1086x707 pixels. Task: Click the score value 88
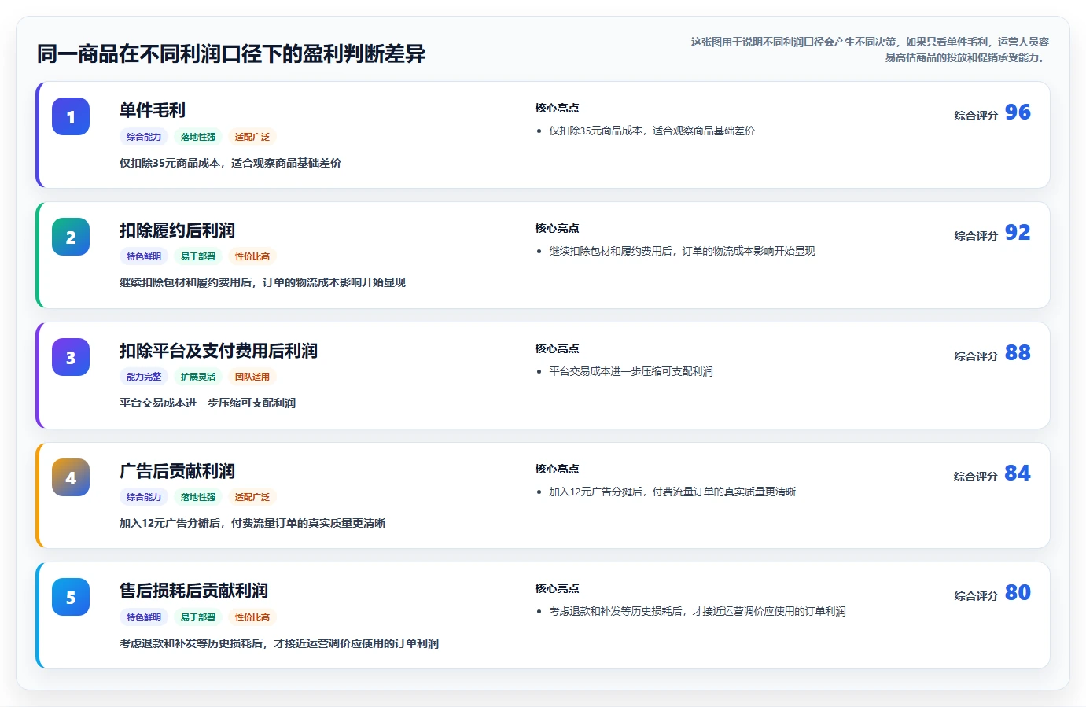click(x=1018, y=353)
